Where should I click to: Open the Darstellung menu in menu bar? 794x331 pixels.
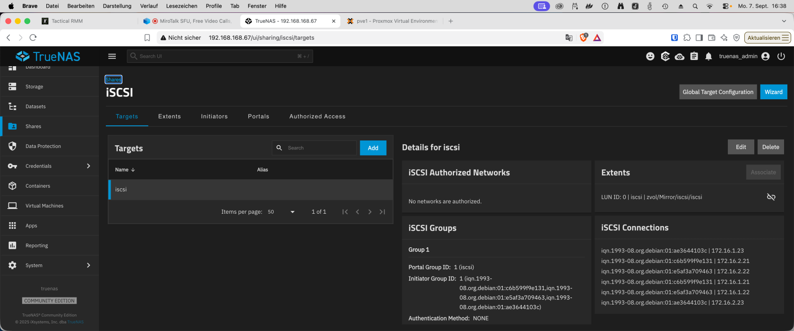point(117,6)
